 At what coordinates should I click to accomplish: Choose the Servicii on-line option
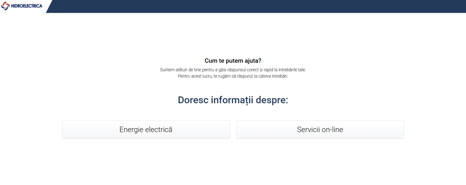[320, 130]
